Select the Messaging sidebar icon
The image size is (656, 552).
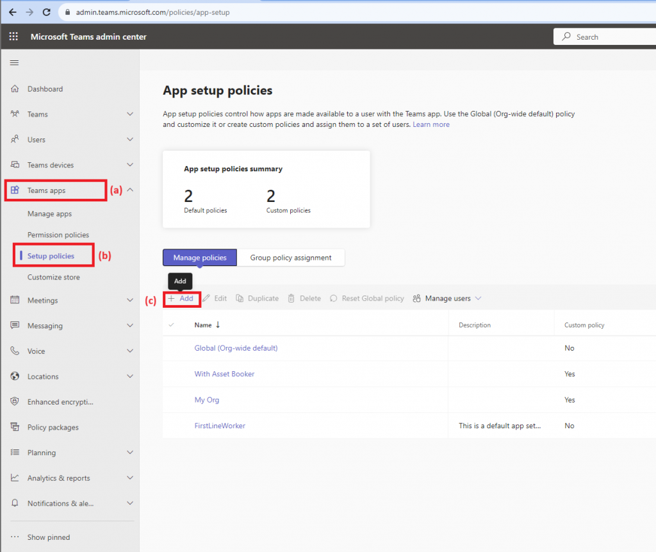pyautogui.click(x=13, y=325)
